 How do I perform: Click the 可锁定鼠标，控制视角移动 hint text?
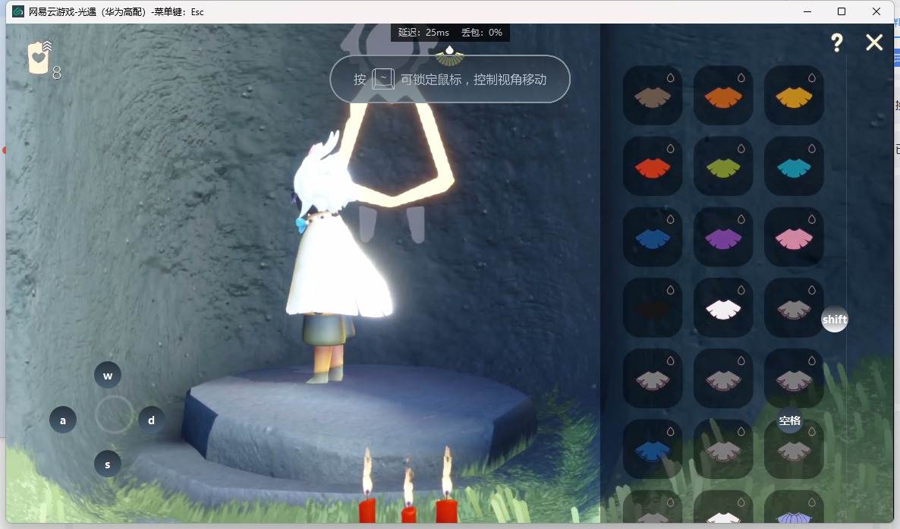tap(474, 79)
